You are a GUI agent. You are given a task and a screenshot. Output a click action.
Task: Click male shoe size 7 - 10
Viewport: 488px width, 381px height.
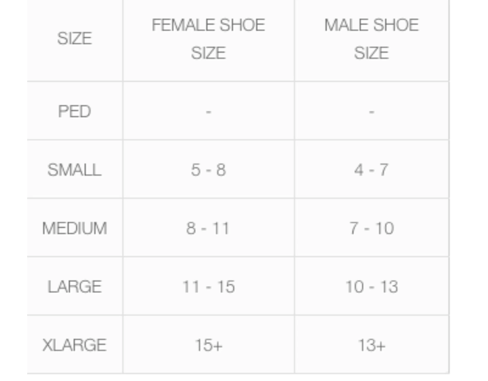[371, 228]
